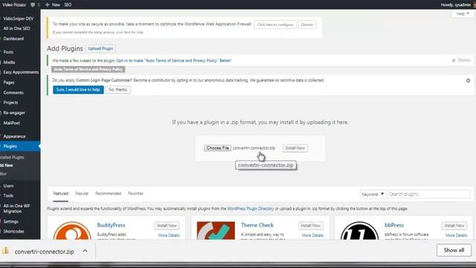Expand download options chevron for convertri-connector.zip
Viewport: 476px width, 268px height.
click(x=85, y=251)
